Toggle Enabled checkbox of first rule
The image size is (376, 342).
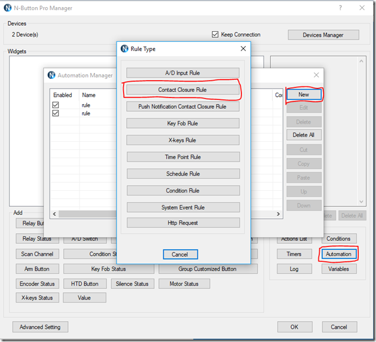pyautogui.click(x=56, y=105)
